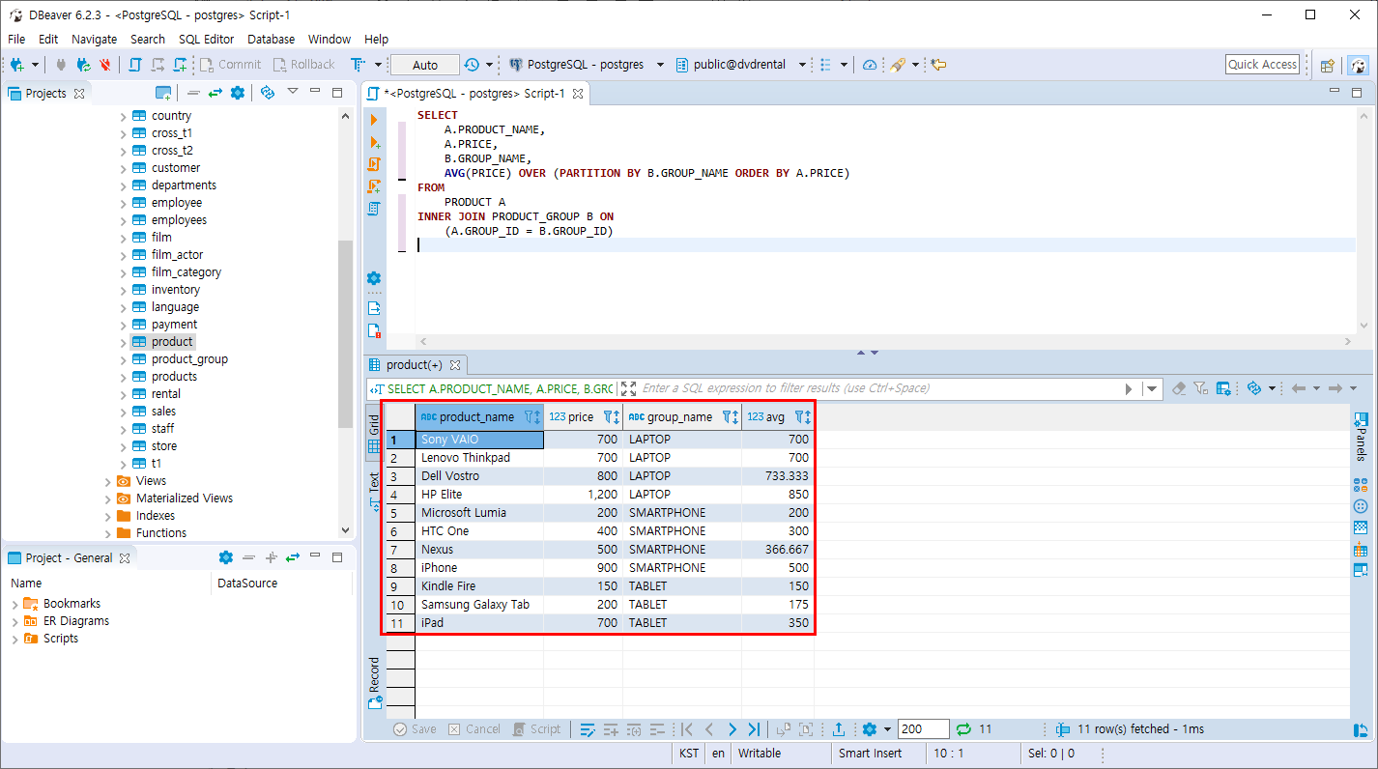Image resolution: width=1378 pixels, height=769 pixels.
Task: Click the Connect icon in toolbar
Action: tap(61, 65)
